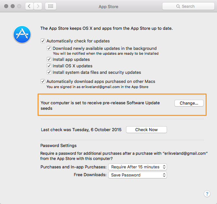Viewport: 217px width, 204px height.
Task: Click the 'Purchases and In-app Purchases:' label
Action: pyautogui.click(x=73, y=167)
